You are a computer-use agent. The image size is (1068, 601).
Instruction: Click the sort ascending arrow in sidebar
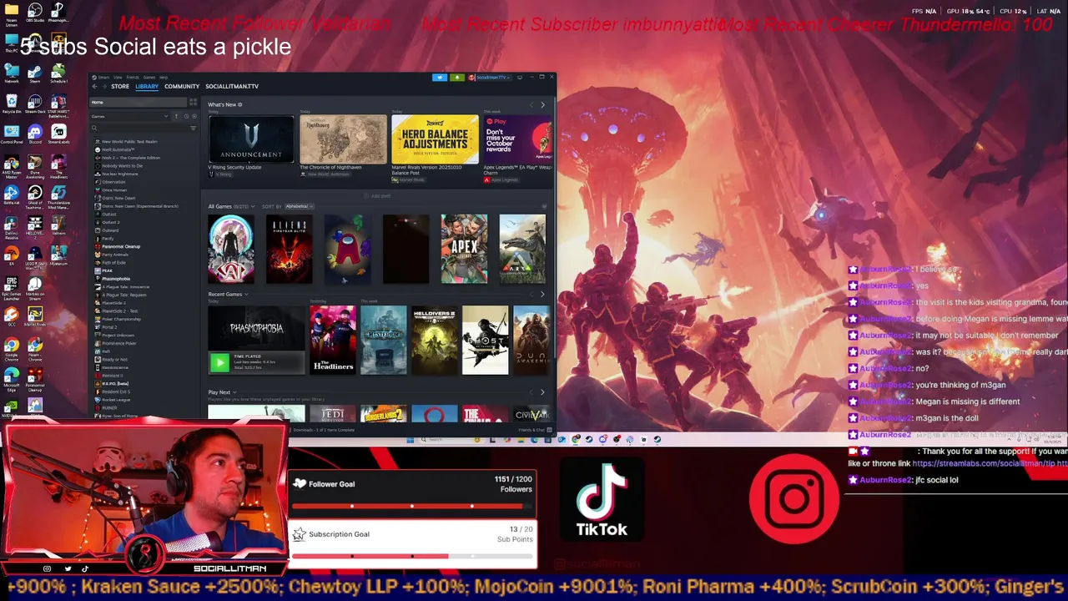tap(176, 116)
